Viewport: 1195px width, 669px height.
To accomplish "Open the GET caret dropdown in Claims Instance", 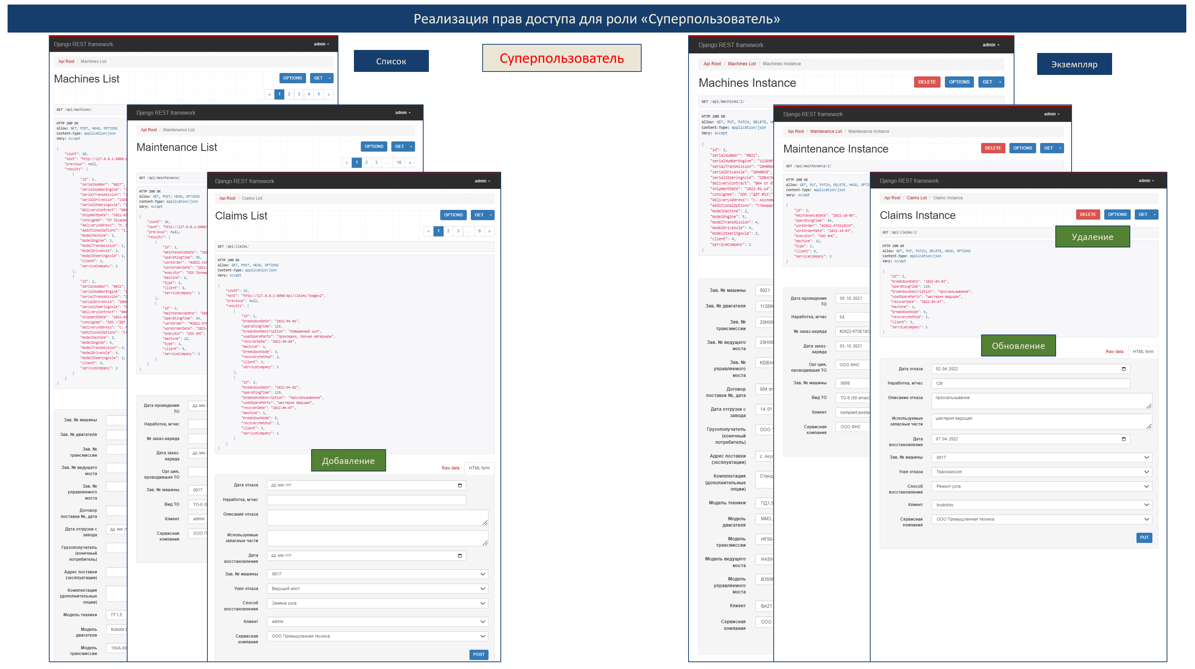I will pyautogui.click(x=1154, y=214).
